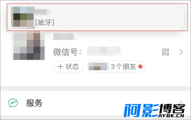Expand profile details via right chevron

[x=181, y=52]
